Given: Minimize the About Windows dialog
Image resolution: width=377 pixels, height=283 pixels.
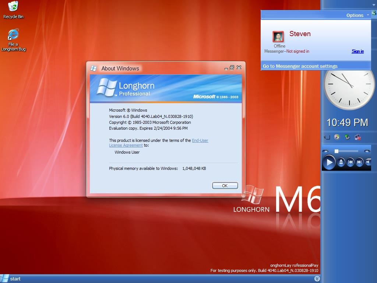Looking at the screenshot, I should (x=226, y=68).
